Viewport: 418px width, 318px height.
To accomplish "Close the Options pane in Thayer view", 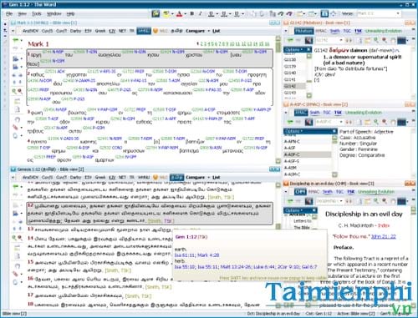I will tap(308, 49).
